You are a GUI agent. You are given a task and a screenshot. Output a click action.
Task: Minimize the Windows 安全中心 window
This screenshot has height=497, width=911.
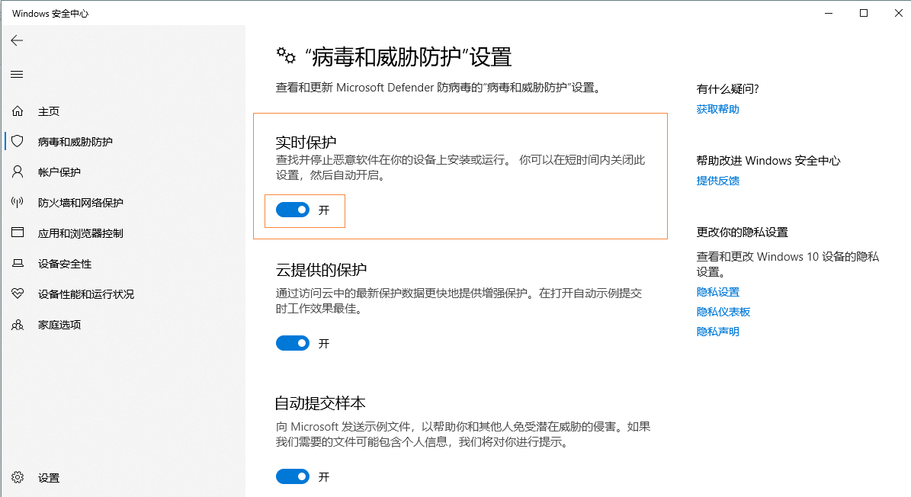[x=829, y=13]
